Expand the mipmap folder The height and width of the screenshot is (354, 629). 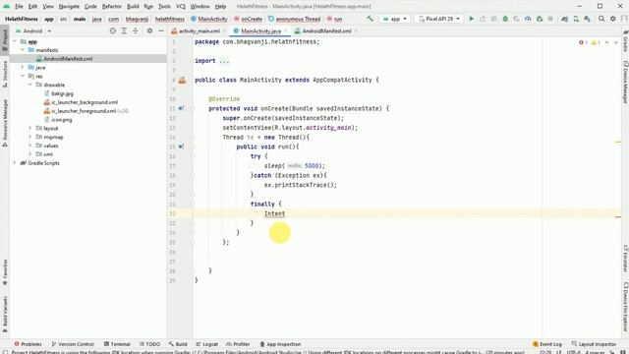click(30, 137)
